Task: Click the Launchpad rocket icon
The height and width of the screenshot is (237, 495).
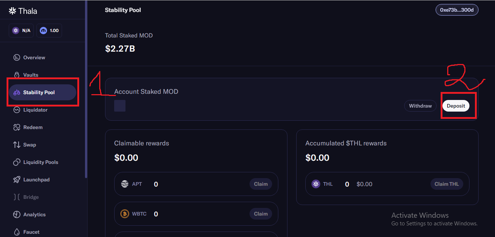Action: [16, 180]
